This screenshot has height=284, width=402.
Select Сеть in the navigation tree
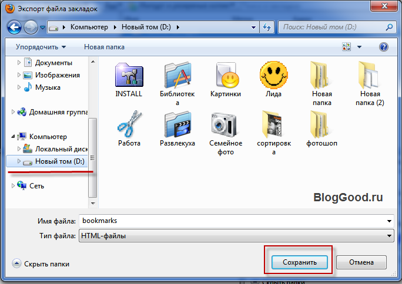tap(36, 186)
